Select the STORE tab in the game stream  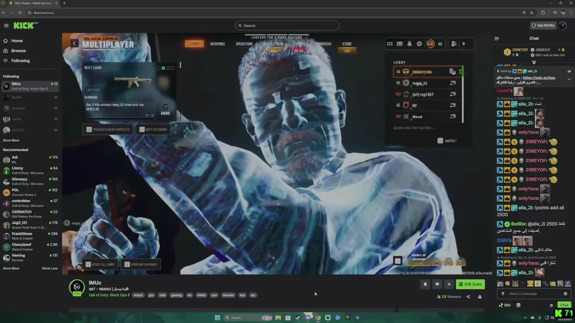(x=347, y=44)
